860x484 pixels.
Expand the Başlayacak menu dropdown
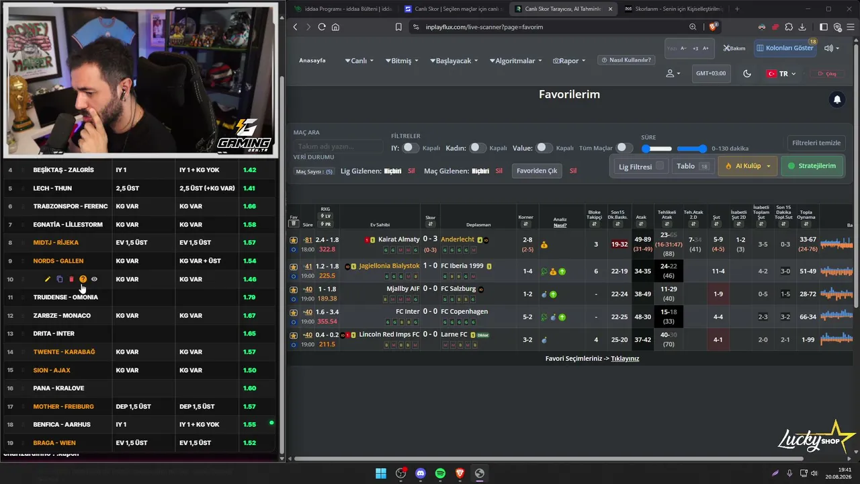click(x=454, y=61)
